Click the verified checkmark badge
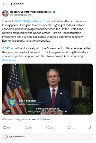The image size is (96, 143). 50,12
